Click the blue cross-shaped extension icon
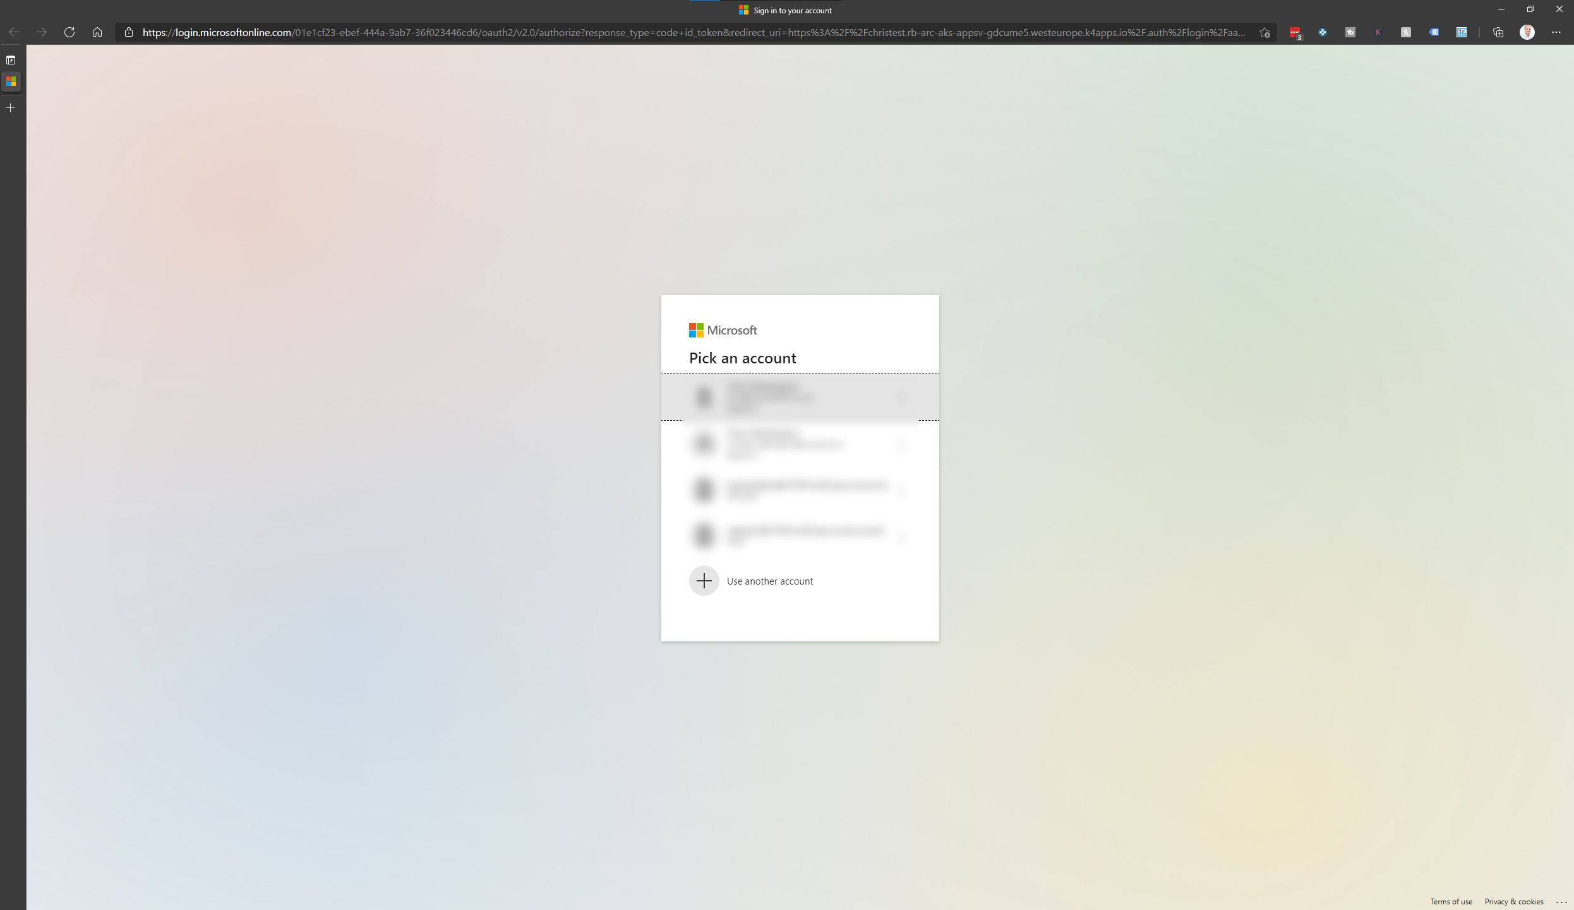This screenshot has height=910, width=1574. tap(1322, 32)
